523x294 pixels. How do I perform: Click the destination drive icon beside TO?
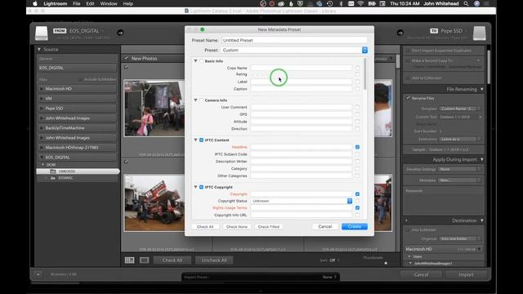pos(480,33)
